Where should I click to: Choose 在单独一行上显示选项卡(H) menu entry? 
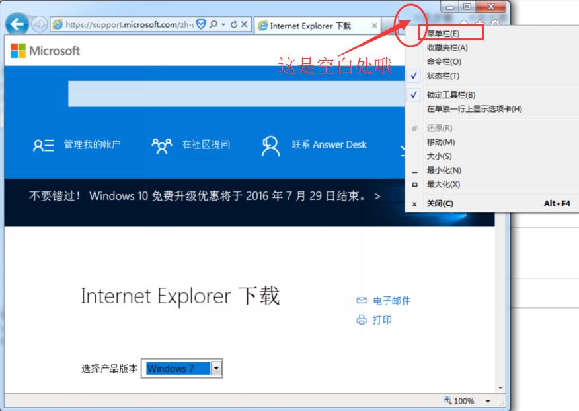click(493, 109)
